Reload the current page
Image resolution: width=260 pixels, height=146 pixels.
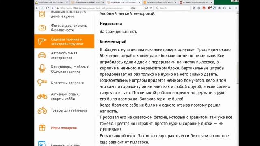tap(48, 8)
